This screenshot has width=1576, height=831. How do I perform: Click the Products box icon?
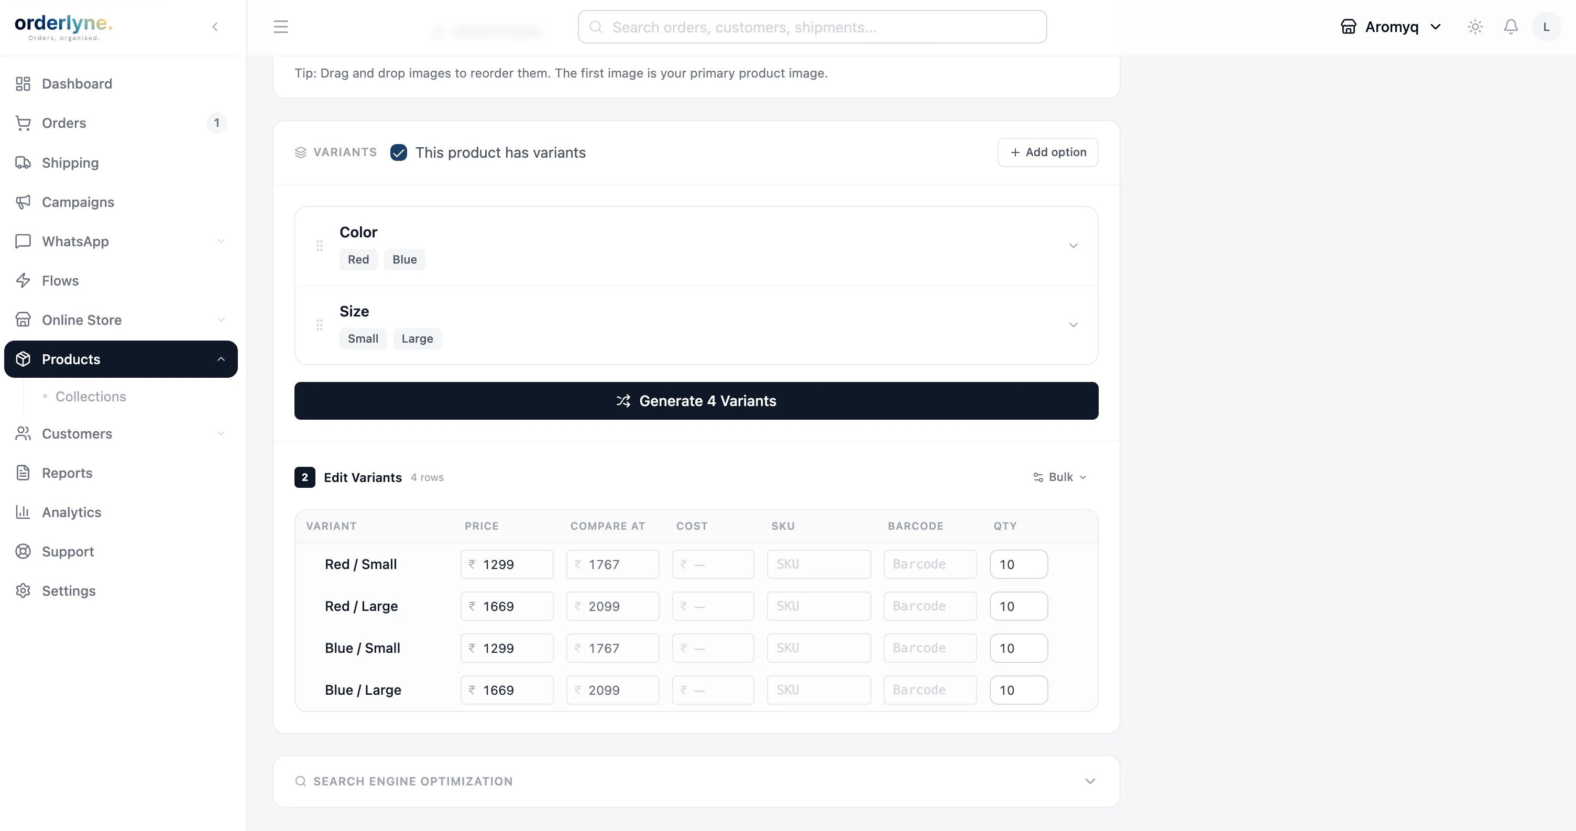[23, 359]
